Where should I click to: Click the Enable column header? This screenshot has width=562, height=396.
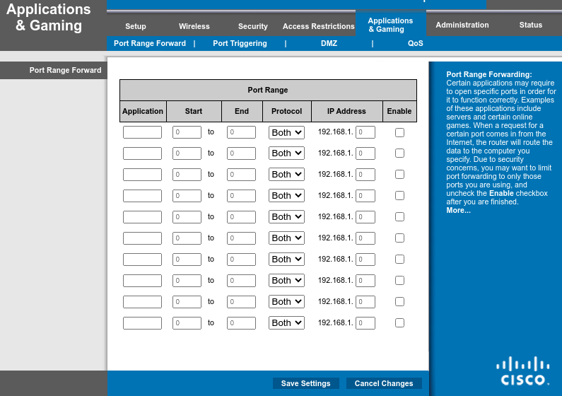399,111
